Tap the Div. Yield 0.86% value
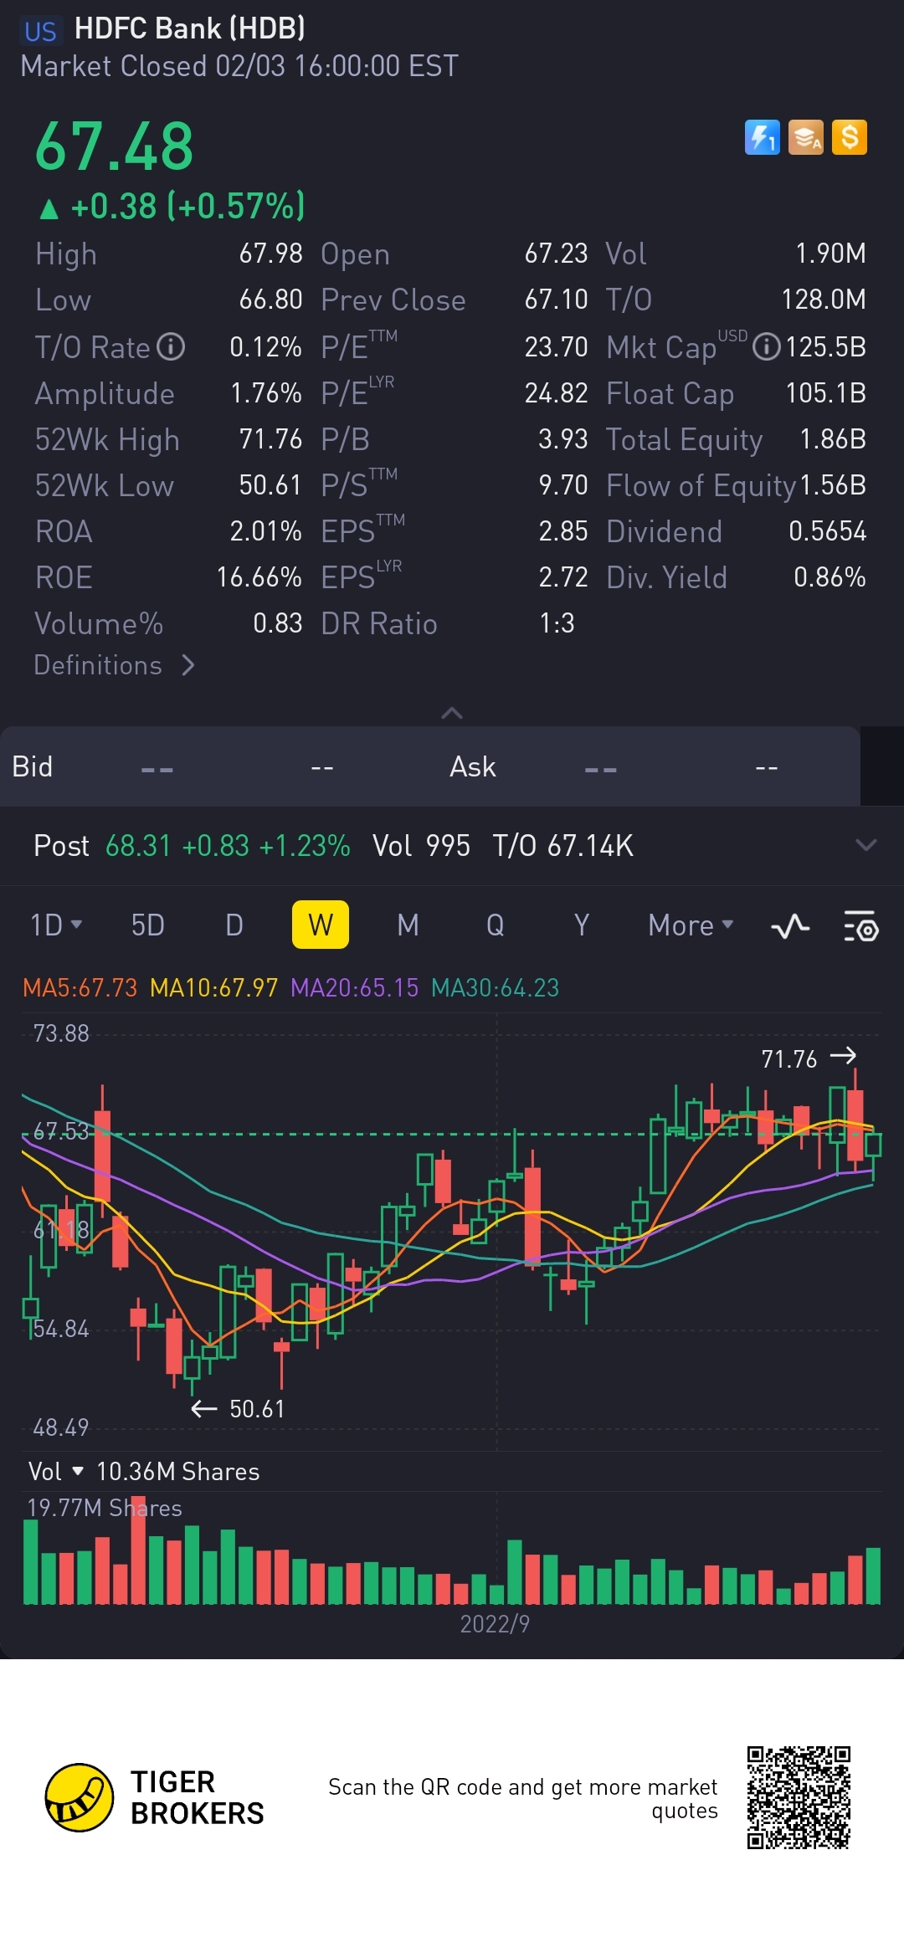Screen dimensions: 904x1937 pos(830,577)
